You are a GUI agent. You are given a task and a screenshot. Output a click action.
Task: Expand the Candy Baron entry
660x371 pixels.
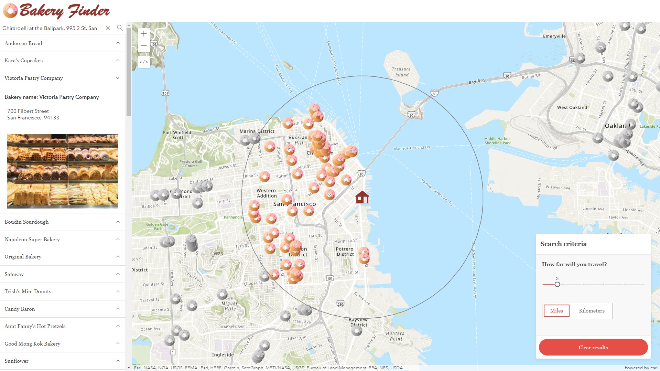coord(63,309)
